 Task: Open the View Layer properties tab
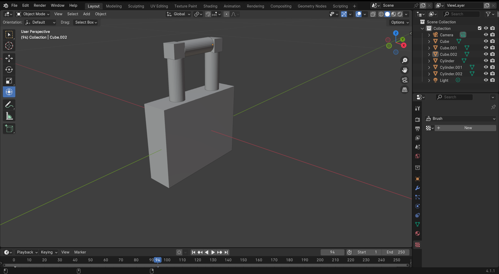coord(417,138)
